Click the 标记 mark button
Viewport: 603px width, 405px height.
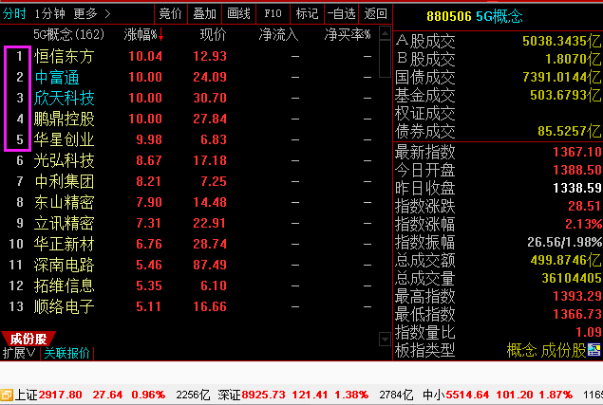pyautogui.click(x=308, y=14)
